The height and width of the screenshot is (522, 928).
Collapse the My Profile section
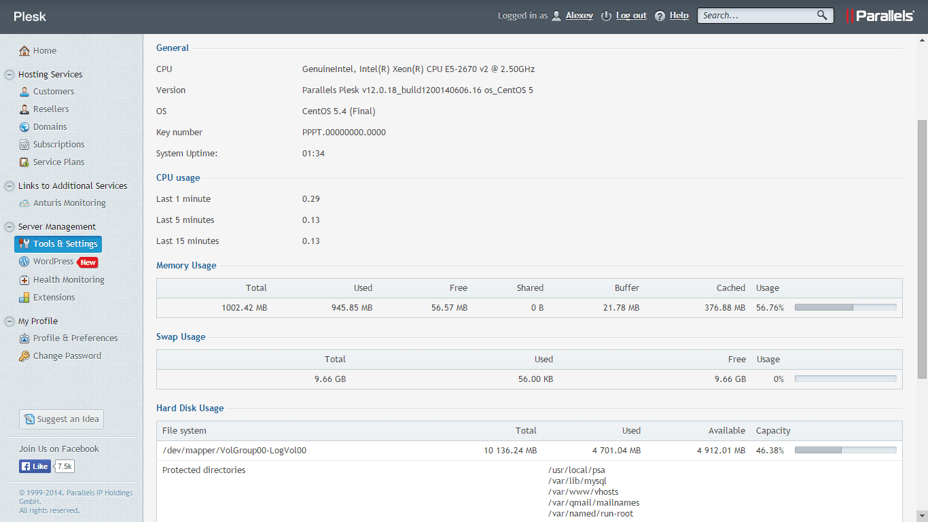(10, 321)
